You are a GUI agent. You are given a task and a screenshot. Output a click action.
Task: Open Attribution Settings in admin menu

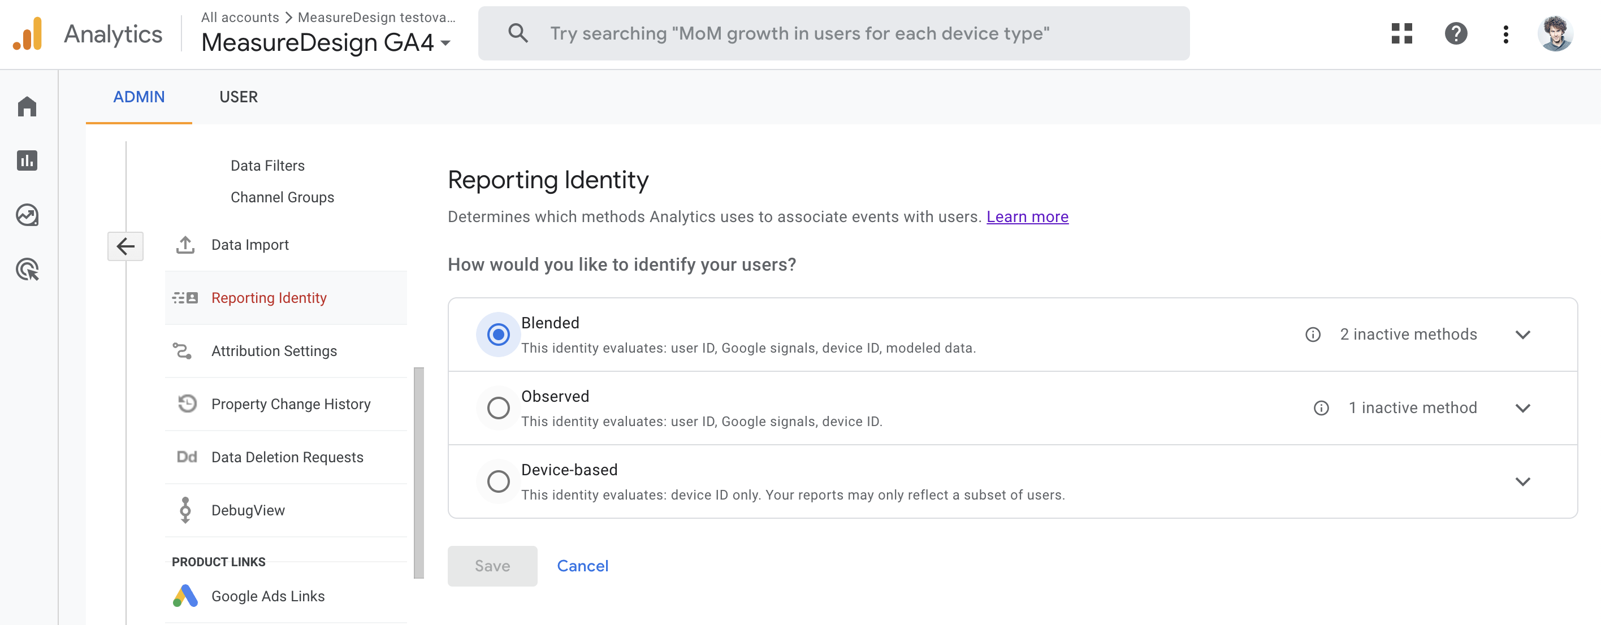click(x=274, y=351)
